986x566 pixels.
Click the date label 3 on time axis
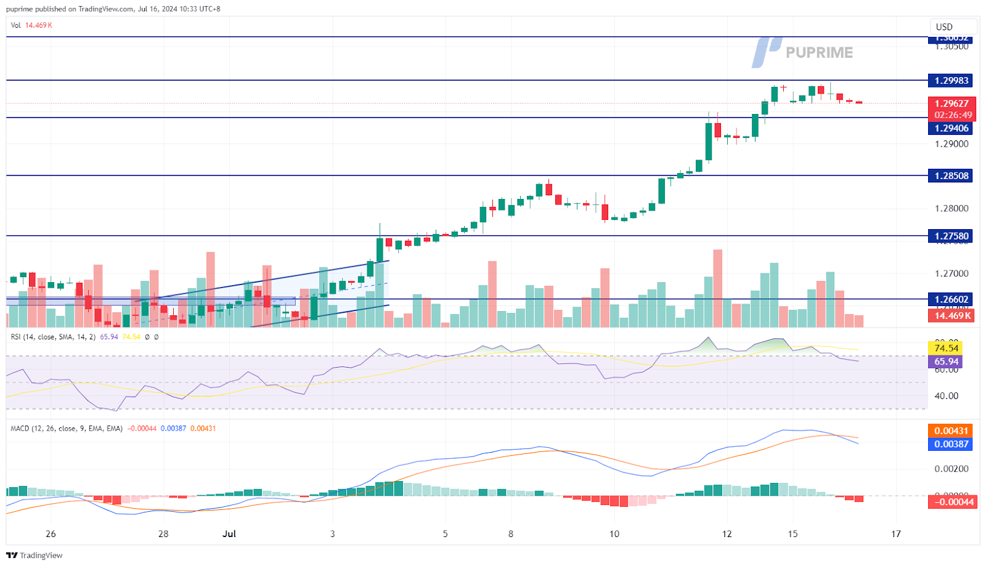pos(333,534)
